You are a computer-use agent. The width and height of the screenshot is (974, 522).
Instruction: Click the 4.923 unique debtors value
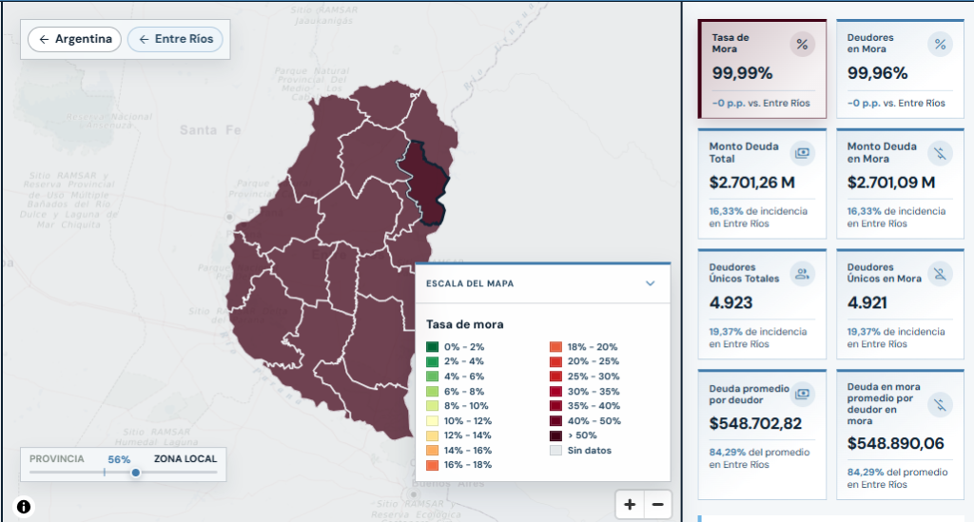(x=731, y=303)
